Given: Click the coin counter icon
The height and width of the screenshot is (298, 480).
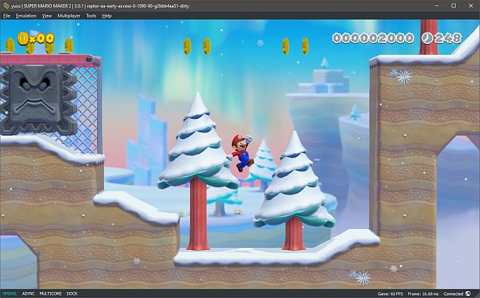Looking at the screenshot, I should [x=23, y=39].
